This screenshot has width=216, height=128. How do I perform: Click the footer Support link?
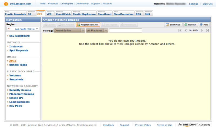coord(125,125)
